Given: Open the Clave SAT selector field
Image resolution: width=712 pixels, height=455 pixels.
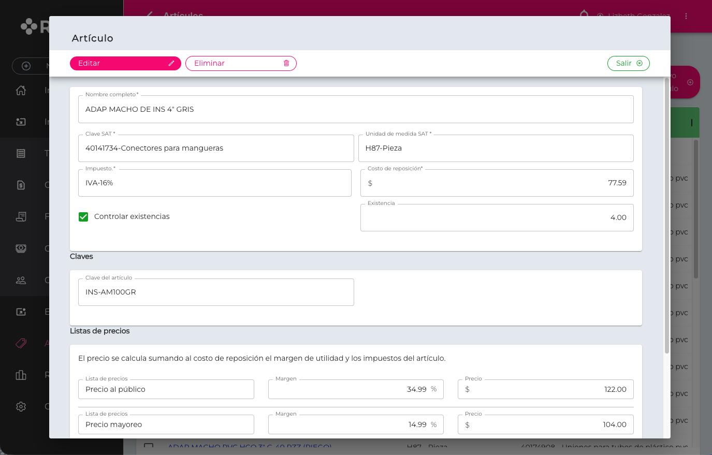Looking at the screenshot, I should pos(216,148).
